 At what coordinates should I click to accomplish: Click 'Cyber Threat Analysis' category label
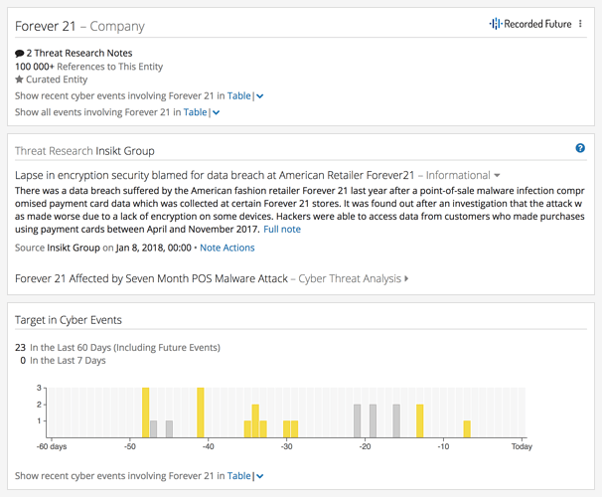(350, 278)
